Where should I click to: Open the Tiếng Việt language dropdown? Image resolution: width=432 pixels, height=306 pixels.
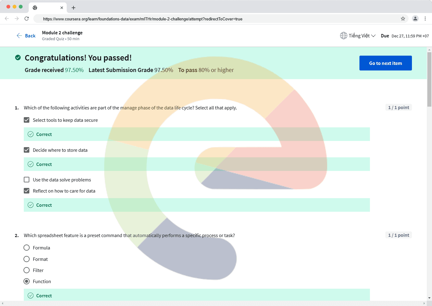(x=362, y=36)
